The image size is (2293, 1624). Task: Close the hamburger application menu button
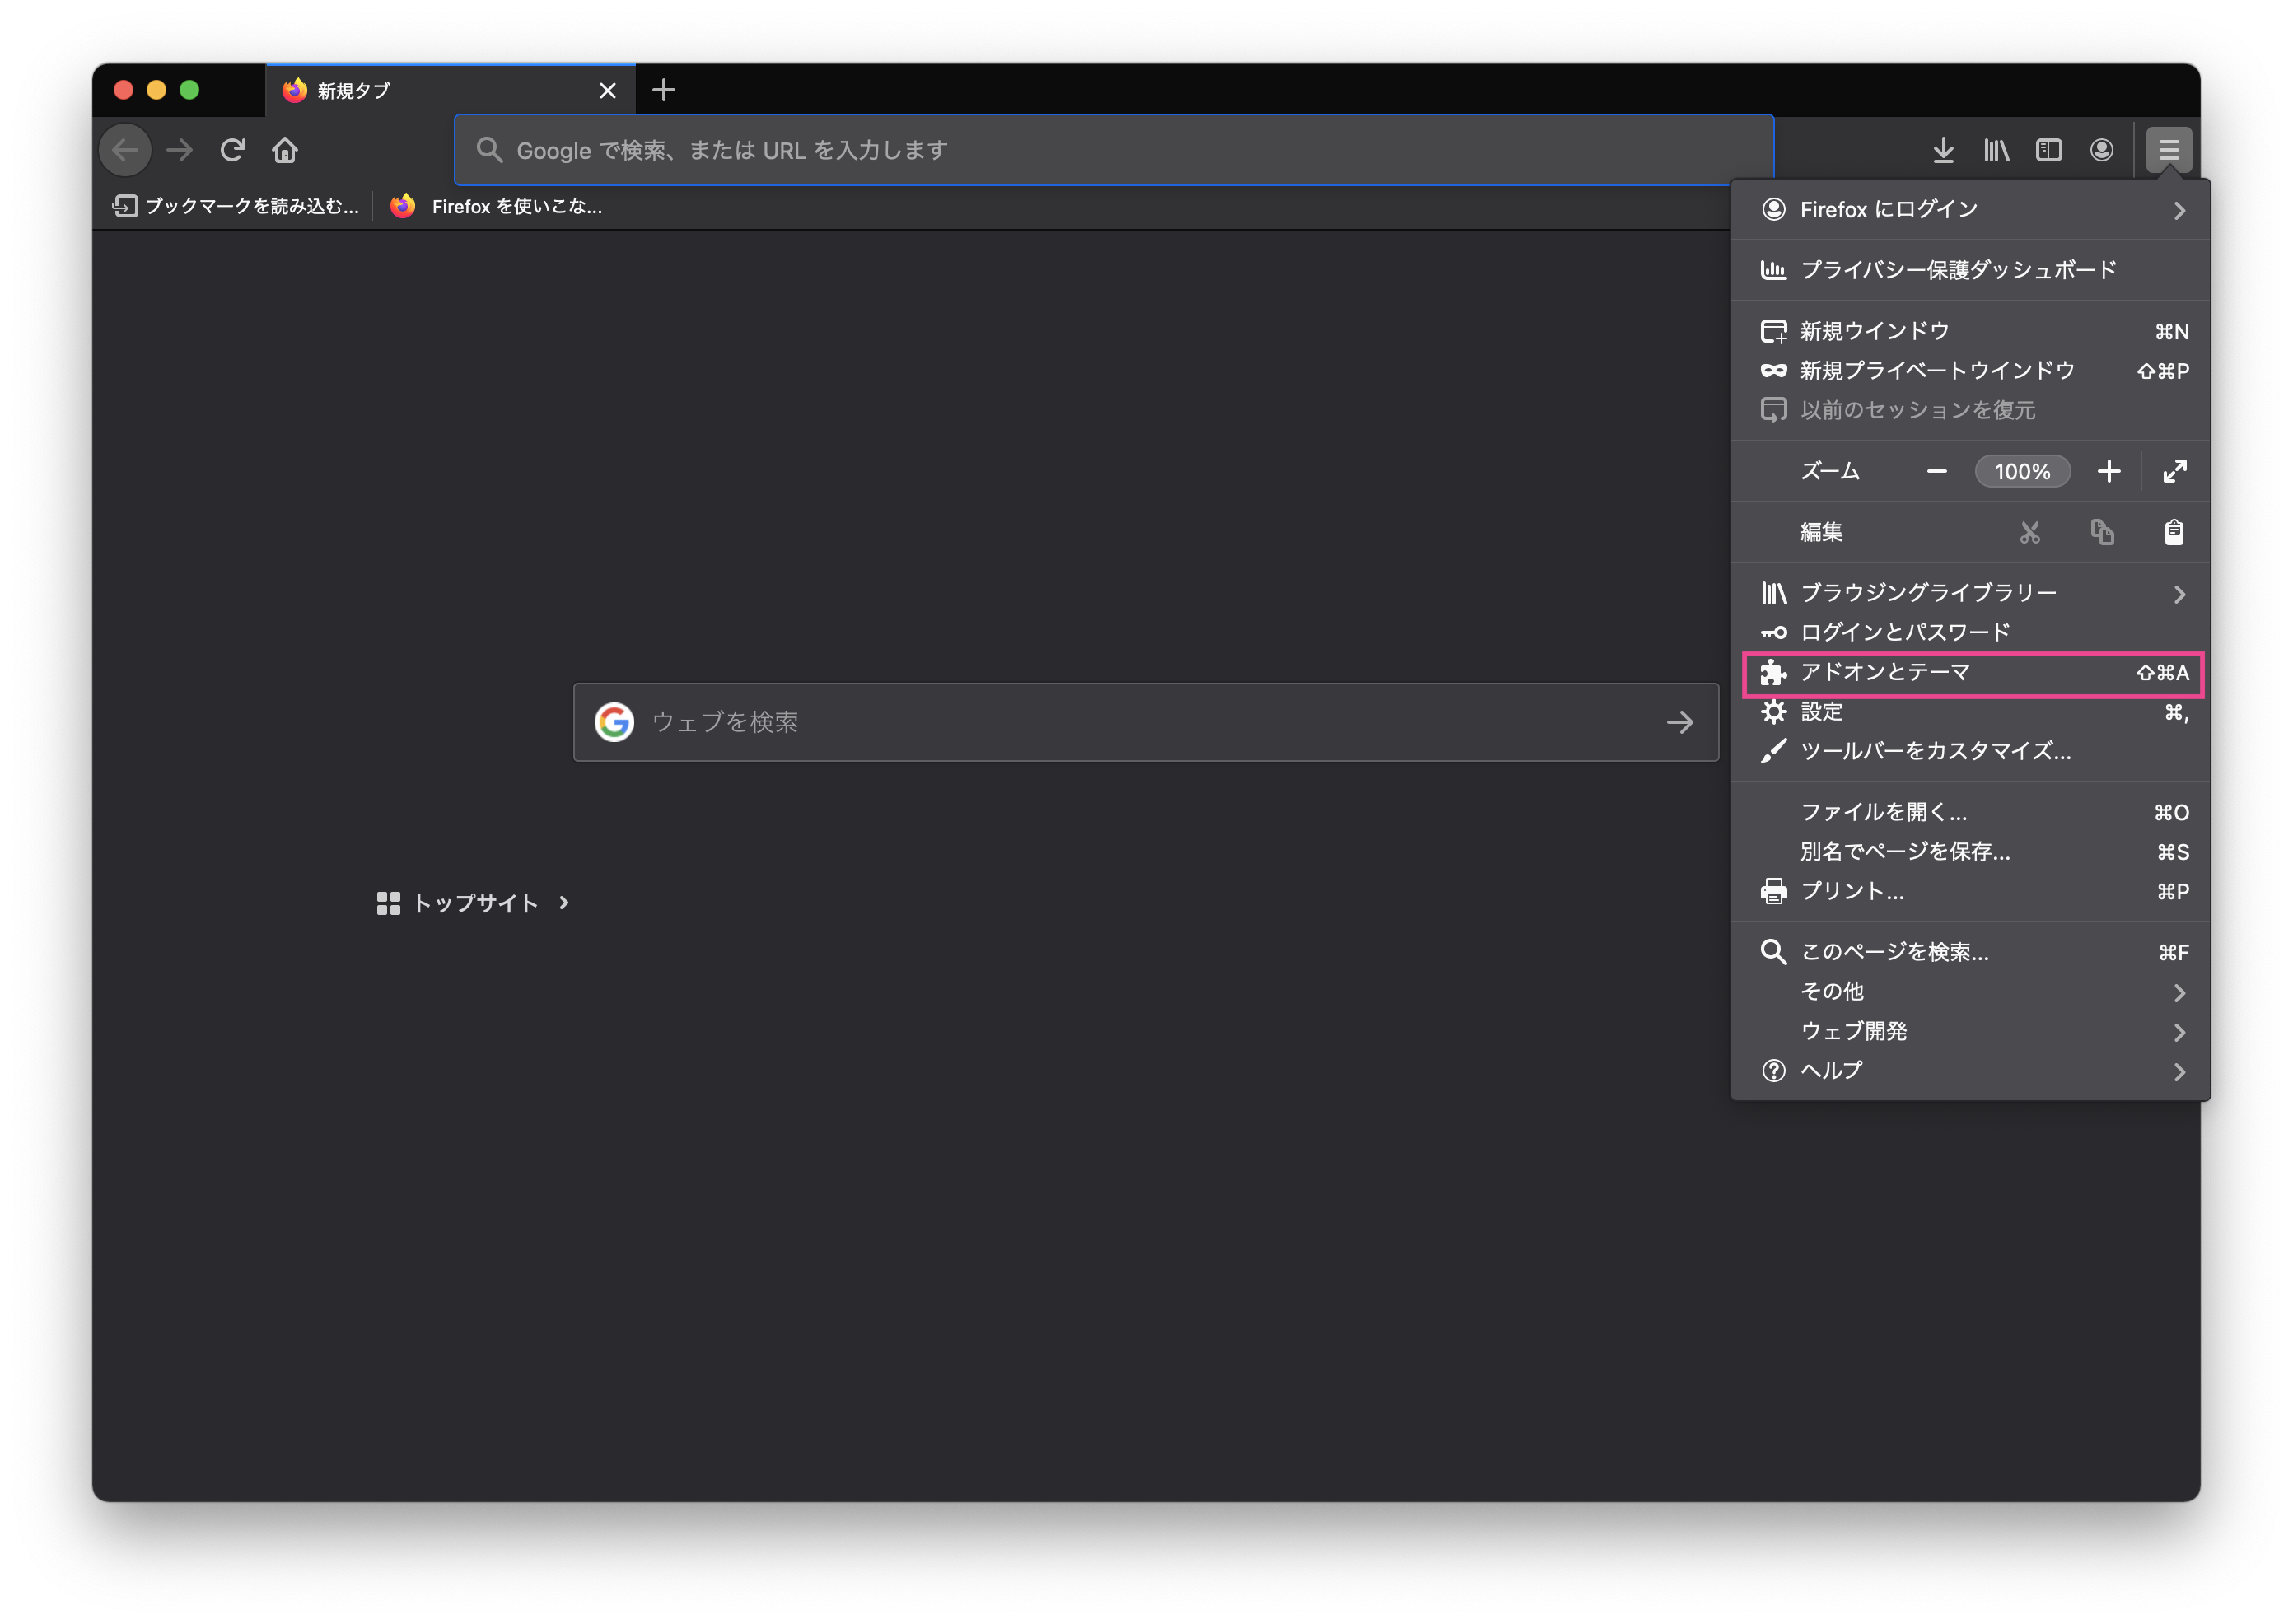(x=2168, y=150)
